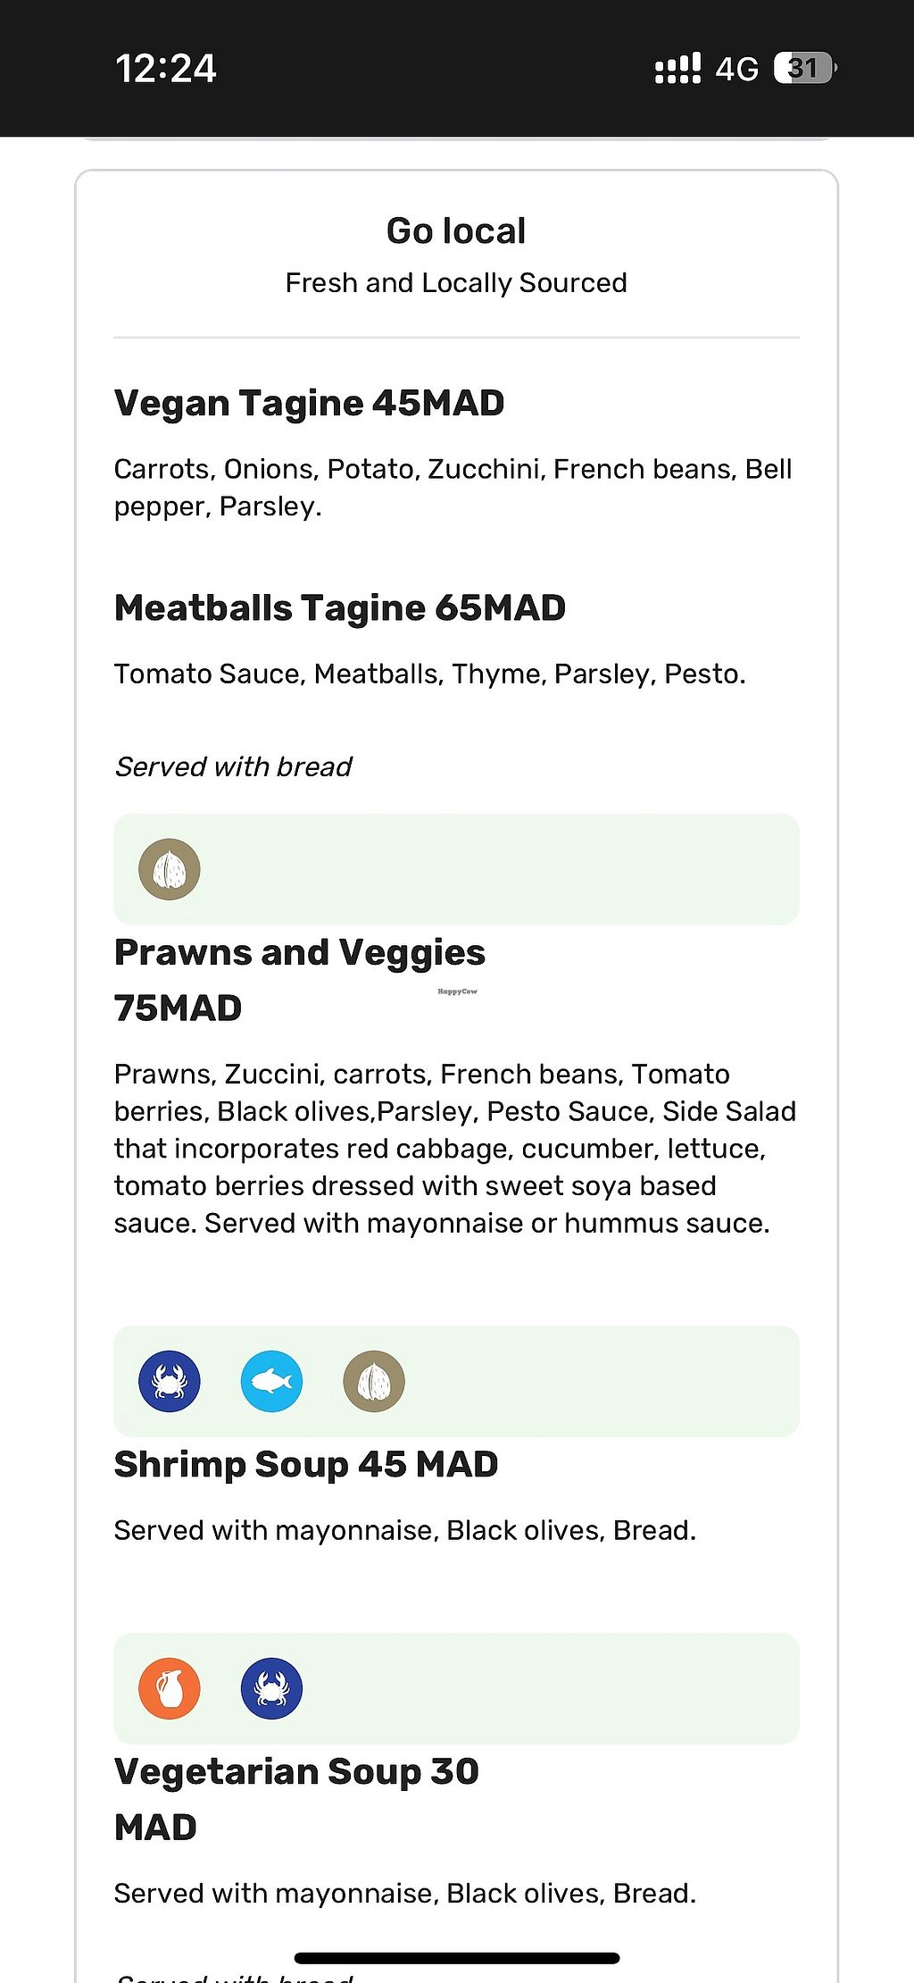The height and width of the screenshot is (1983, 914).
Task: Tap the battery indicator in the status bar
Action: pyautogui.click(x=804, y=68)
